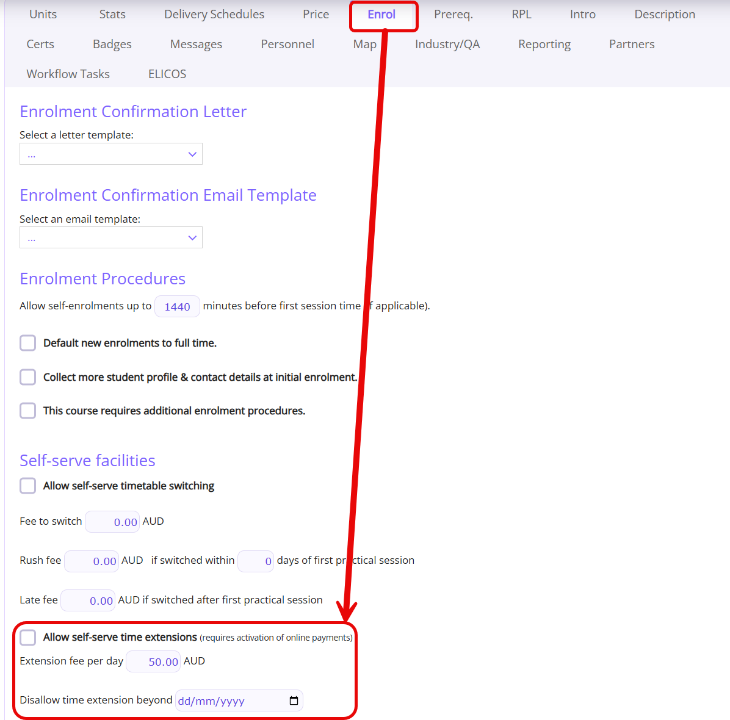Switch to the Enrol tab
The image size is (730, 720).
381,15
